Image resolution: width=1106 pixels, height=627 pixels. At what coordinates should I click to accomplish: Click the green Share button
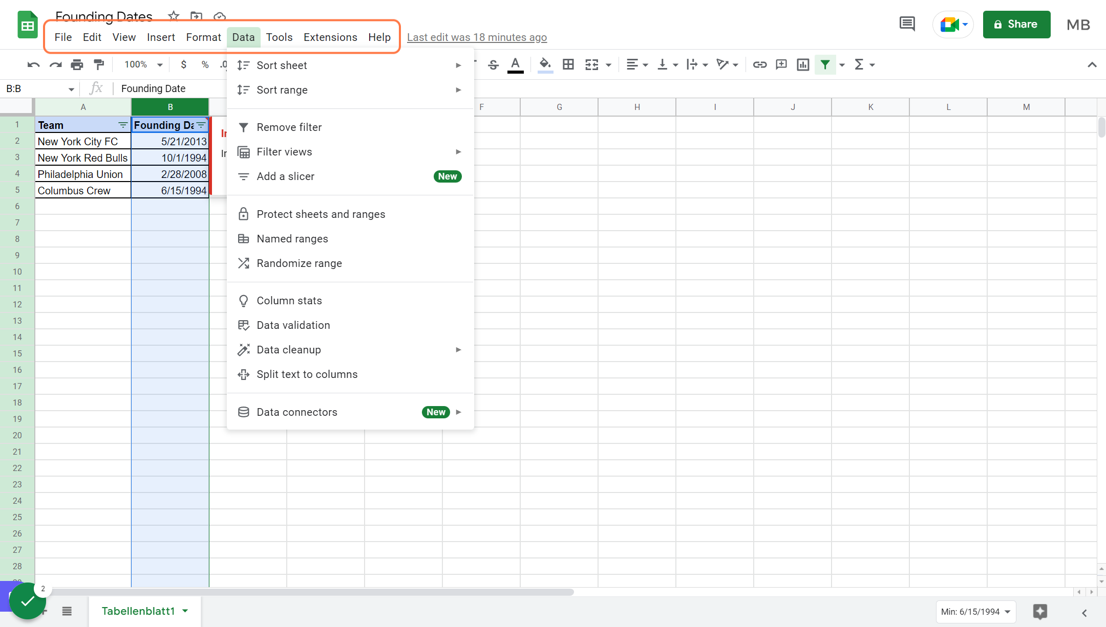(1016, 24)
